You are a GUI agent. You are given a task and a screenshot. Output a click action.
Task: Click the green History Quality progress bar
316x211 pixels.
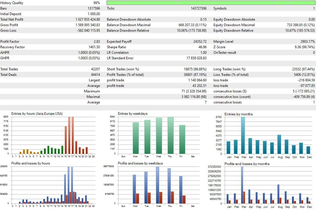[x=211, y=3]
